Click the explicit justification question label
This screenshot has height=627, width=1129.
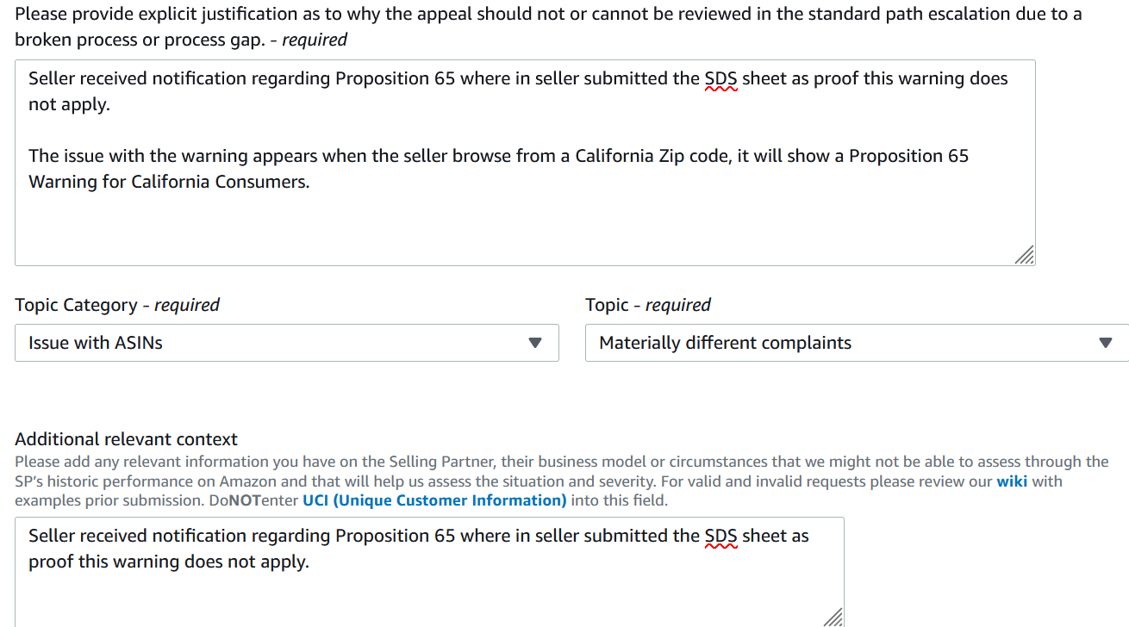(548, 27)
